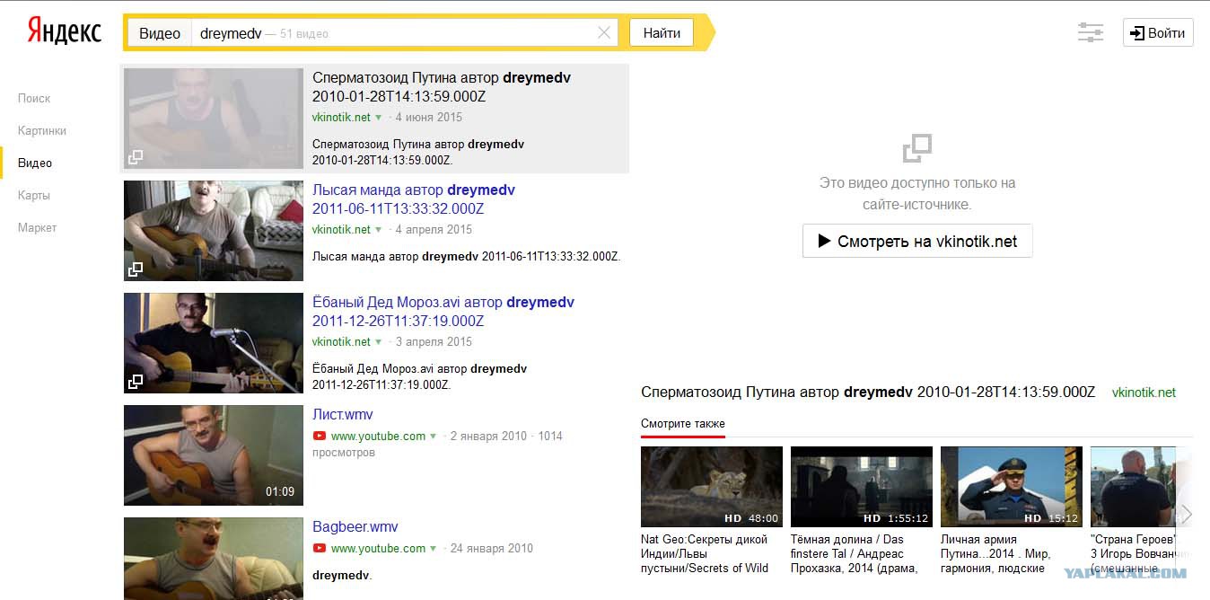1210x600 pixels.
Task: Open the result title dated 2011-06-11T13:33:32
Action: click(x=414, y=199)
